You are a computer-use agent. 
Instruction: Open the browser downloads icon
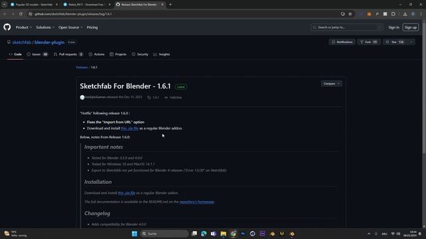[405, 14]
